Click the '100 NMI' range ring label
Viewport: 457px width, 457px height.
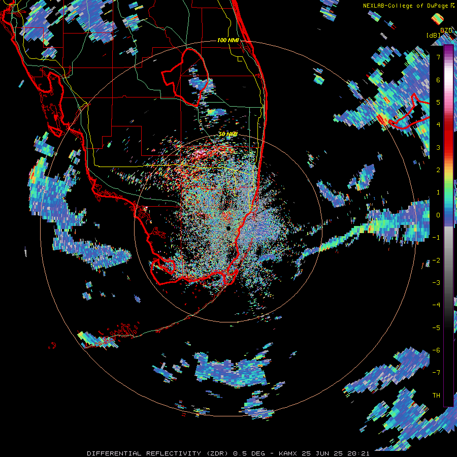coord(228,40)
